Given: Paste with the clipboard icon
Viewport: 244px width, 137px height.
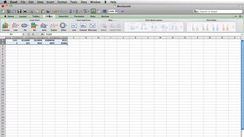Looking at the screenshot, I should [x=43, y=11].
